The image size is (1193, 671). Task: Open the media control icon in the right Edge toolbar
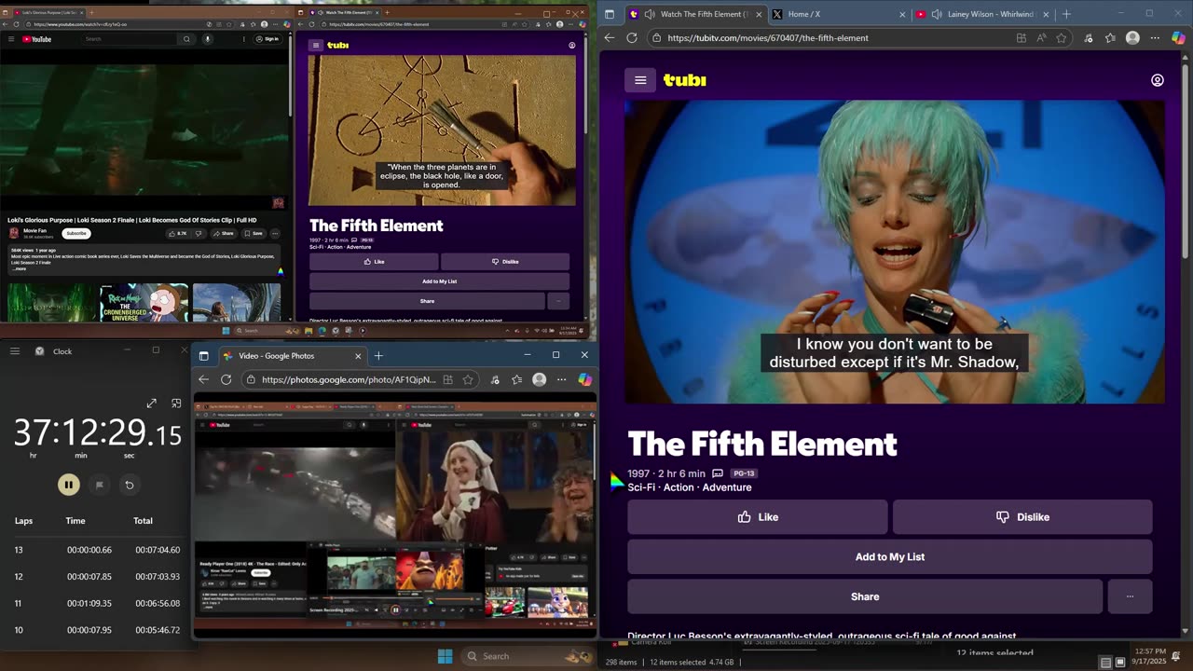[1088, 38]
